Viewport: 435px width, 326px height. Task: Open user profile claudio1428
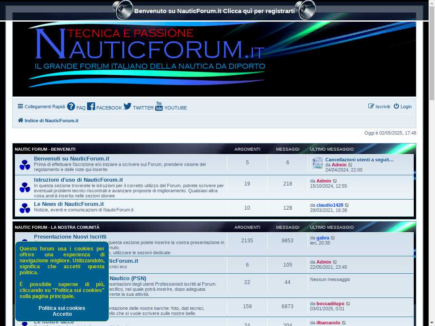click(x=330, y=205)
